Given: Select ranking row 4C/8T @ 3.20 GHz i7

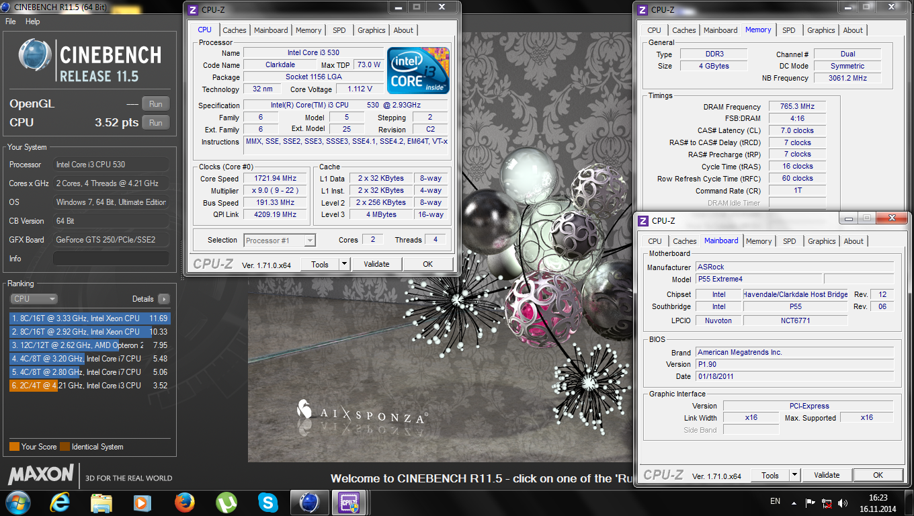Looking at the screenshot, I should 89,359.
